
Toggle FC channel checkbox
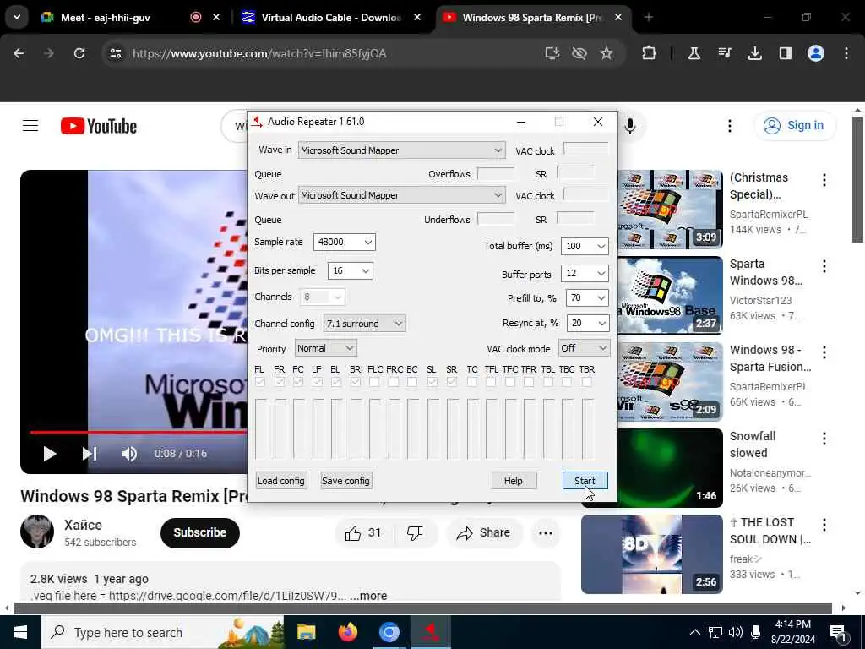coord(298,382)
